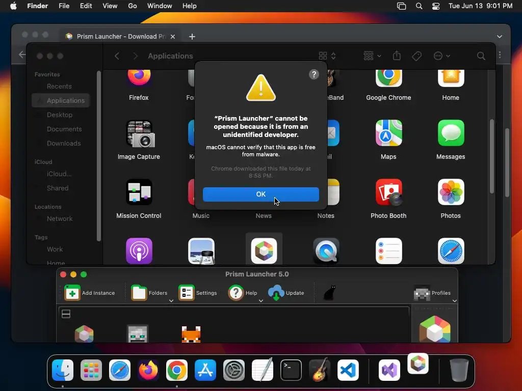522x391 pixels.
Task: Click Update in Prism Launcher toolbar
Action: click(286, 293)
